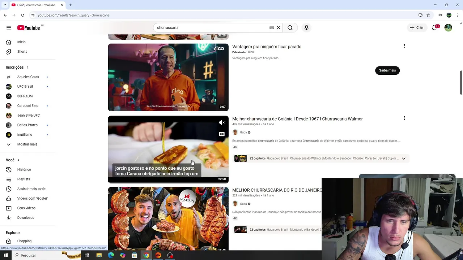Toggle closed captions on the Walmor preview
This screenshot has height=260, width=463.
(x=222, y=134)
